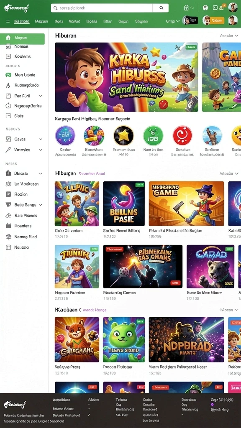This screenshot has height=428, width=241.
Task: Expand the Fen Ferri sidebar chevron
Action: click(41, 96)
